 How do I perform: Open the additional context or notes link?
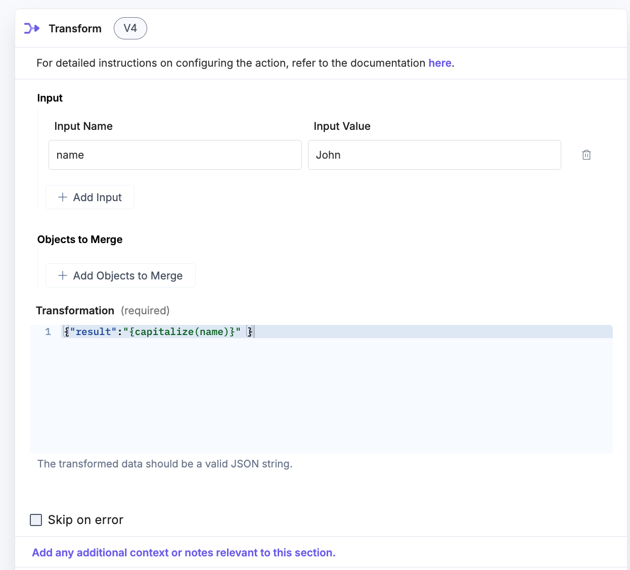point(184,553)
